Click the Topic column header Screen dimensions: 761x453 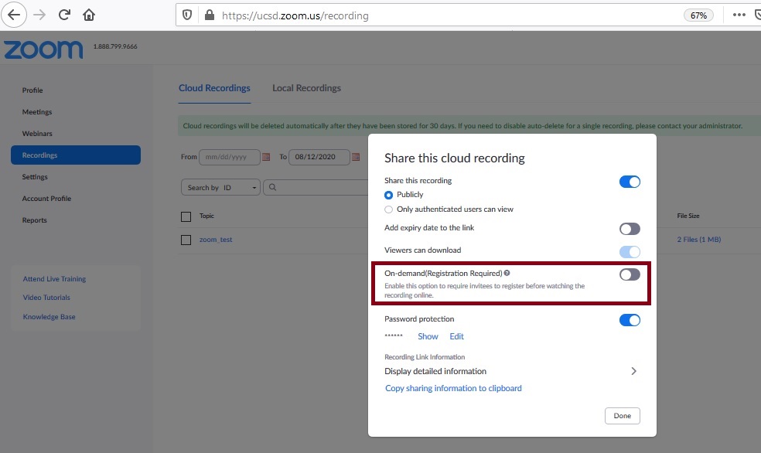[x=206, y=216]
